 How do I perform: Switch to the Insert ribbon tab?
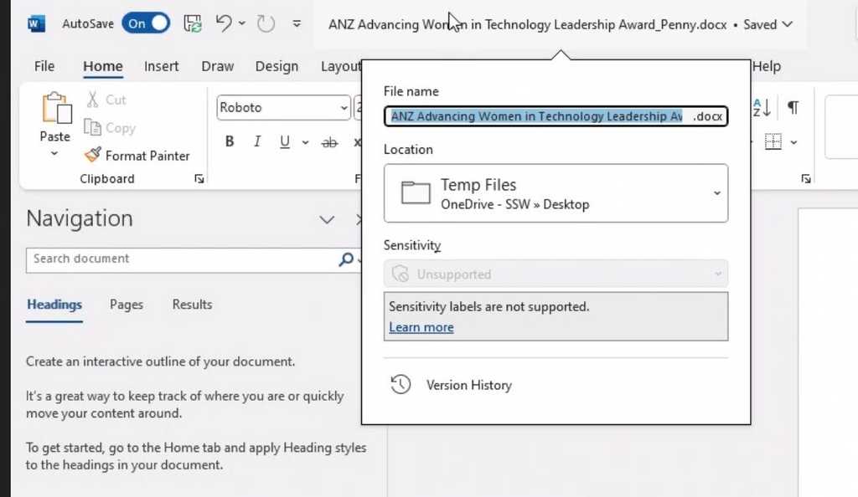[161, 66]
